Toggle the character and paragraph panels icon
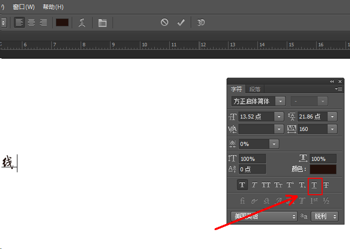 tap(103, 22)
